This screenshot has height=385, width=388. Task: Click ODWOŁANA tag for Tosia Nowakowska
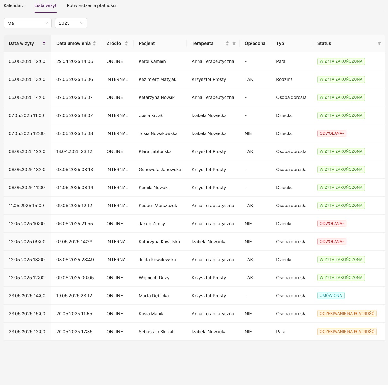(331, 133)
